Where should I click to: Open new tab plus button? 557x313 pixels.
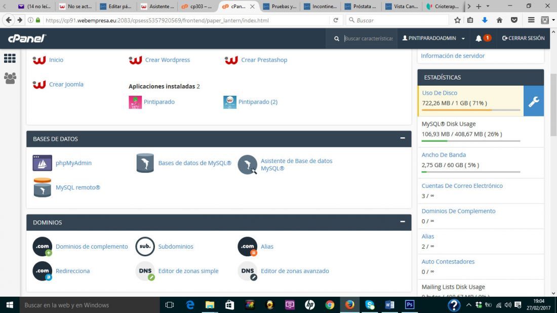[x=479, y=7]
